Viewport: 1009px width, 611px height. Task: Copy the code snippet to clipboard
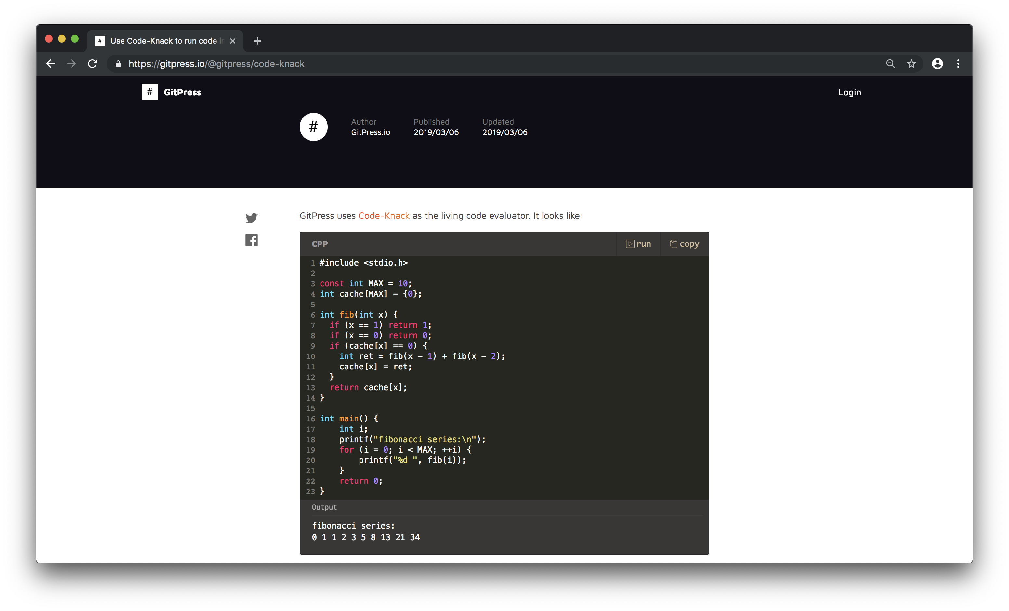click(x=684, y=244)
